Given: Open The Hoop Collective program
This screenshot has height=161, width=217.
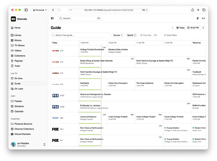Looking at the screenshot, I should [149, 84].
